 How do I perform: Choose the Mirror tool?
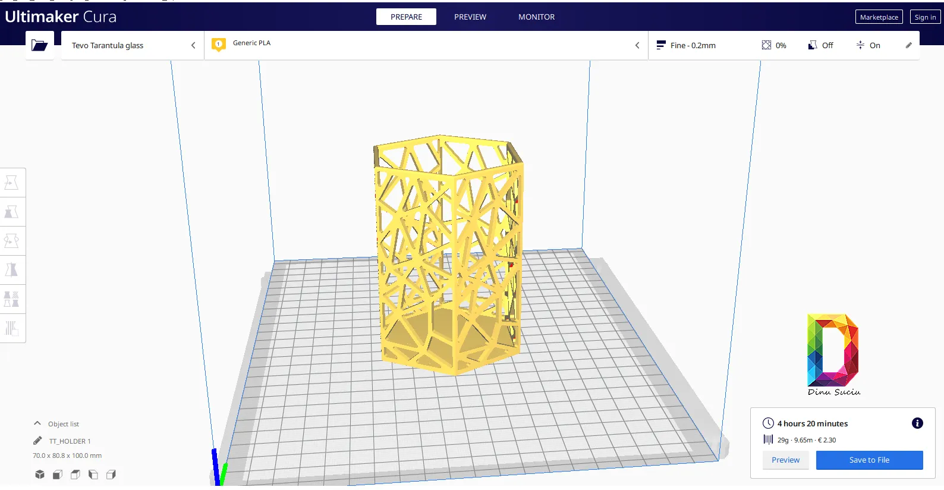click(12, 270)
